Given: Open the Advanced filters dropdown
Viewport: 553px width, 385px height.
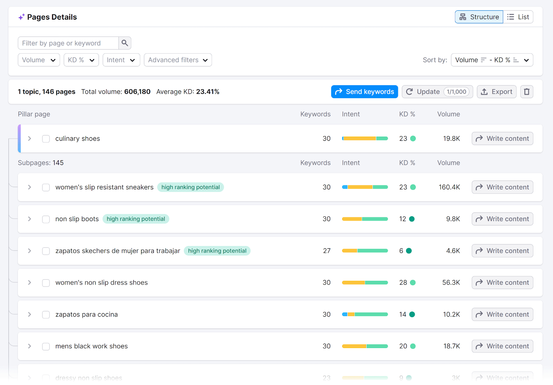Looking at the screenshot, I should coord(178,60).
